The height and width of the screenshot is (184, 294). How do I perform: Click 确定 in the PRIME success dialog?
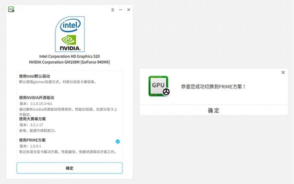pos(214,110)
